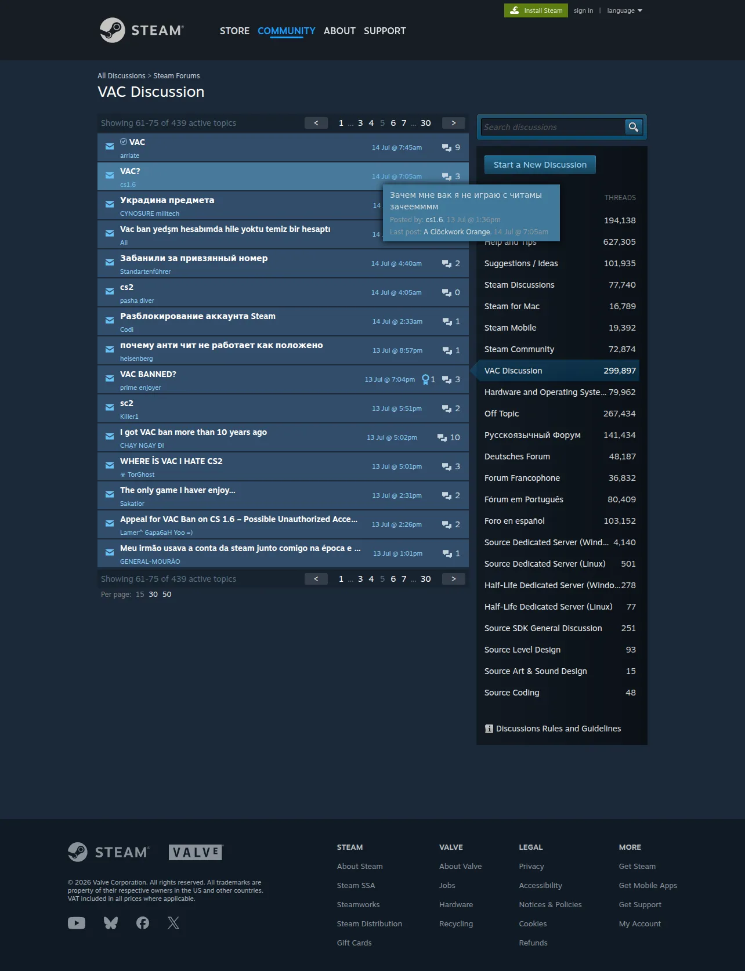745x971 pixels.
Task: Open the YouTube icon in the footer
Action: click(x=77, y=923)
